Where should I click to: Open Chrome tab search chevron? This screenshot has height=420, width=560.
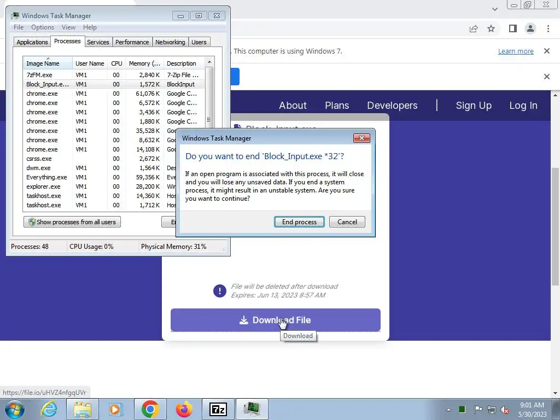(494, 9)
